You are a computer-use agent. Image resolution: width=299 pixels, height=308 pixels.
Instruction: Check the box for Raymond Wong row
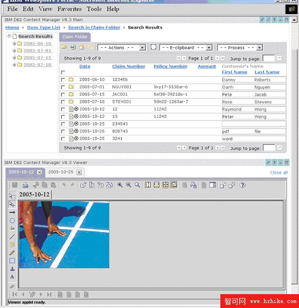[63, 109]
